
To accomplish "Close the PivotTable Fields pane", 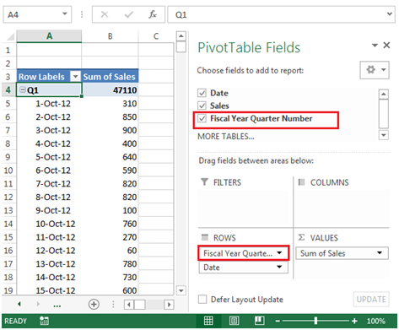I will click(x=386, y=45).
